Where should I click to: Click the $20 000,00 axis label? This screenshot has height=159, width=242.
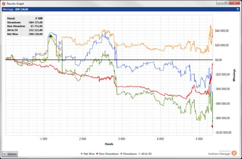(x=222, y=45)
